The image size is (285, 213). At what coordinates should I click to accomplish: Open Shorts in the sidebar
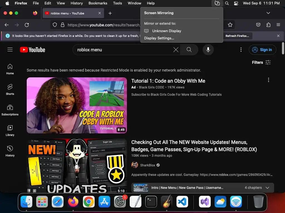(x=10, y=90)
